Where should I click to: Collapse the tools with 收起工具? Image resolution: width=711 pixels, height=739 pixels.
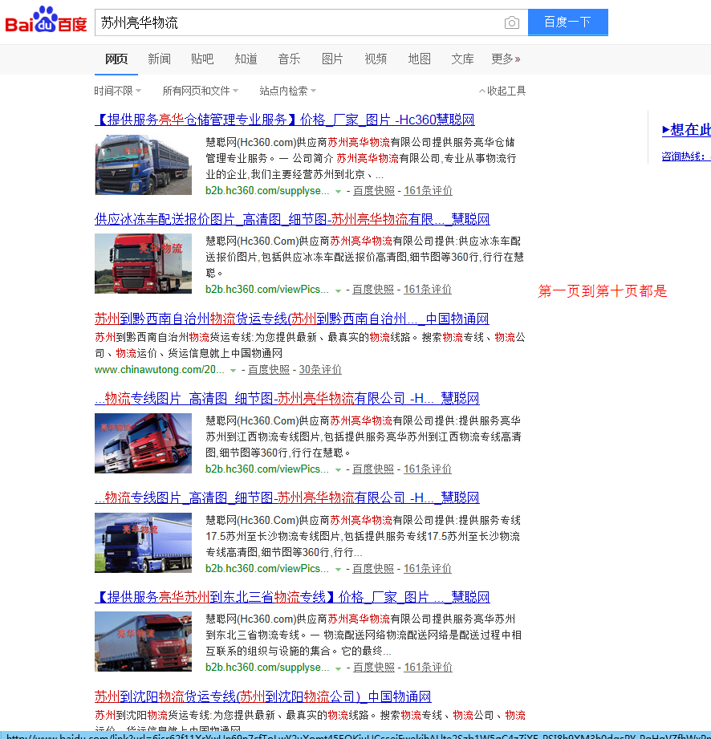click(502, 91)
